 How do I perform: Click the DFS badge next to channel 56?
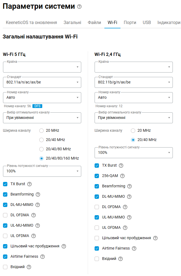37,106
